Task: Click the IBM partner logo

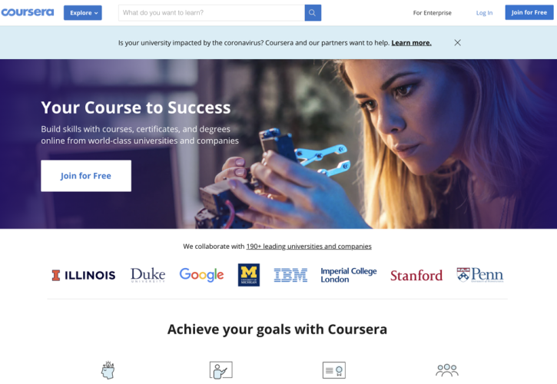Action: click(290, 275)
